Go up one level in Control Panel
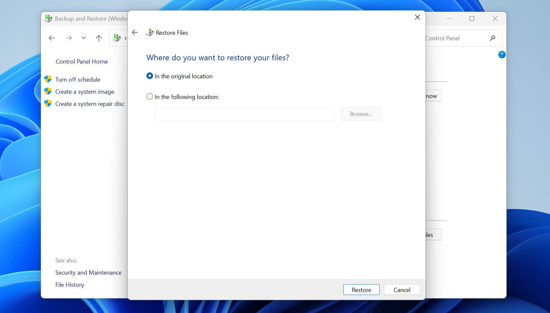The width and height of the screenshot is (550, 313). pyautogui.click(x=99, y=38)
